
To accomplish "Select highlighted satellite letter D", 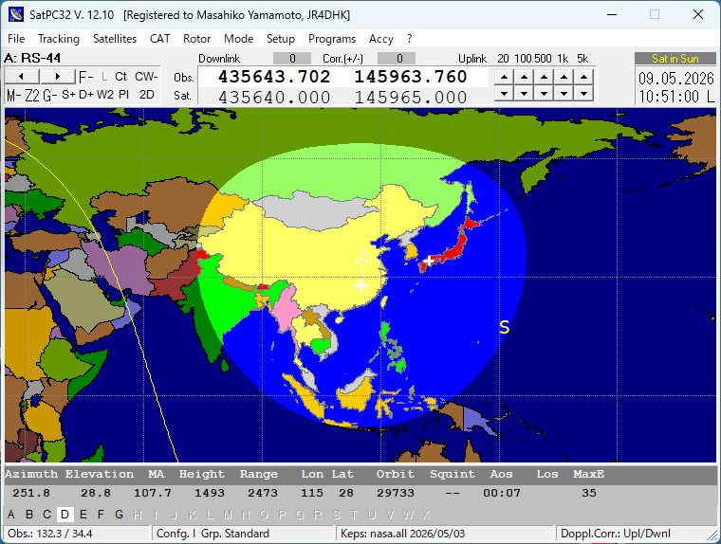I will click(65, 514).
